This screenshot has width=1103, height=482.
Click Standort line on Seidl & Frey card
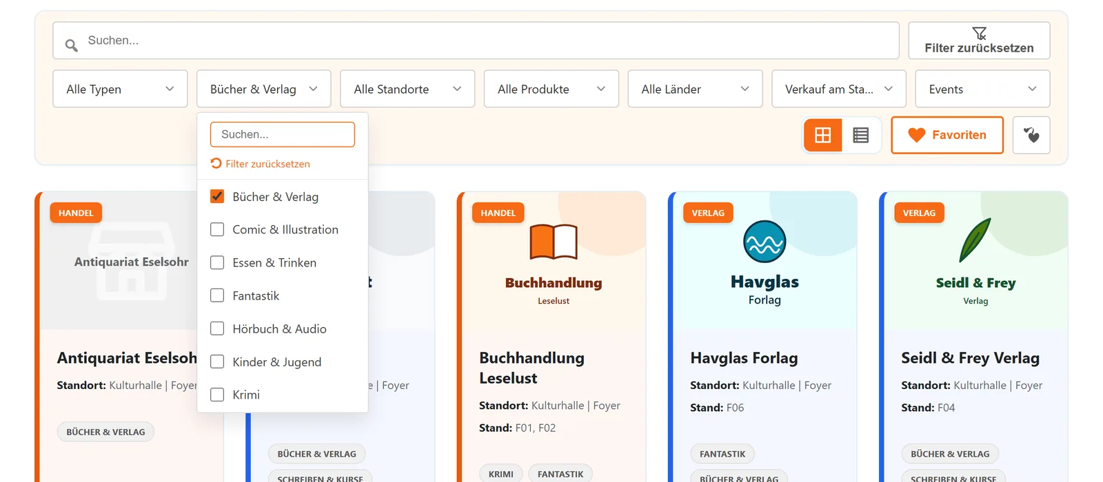[x=971, y=386]
